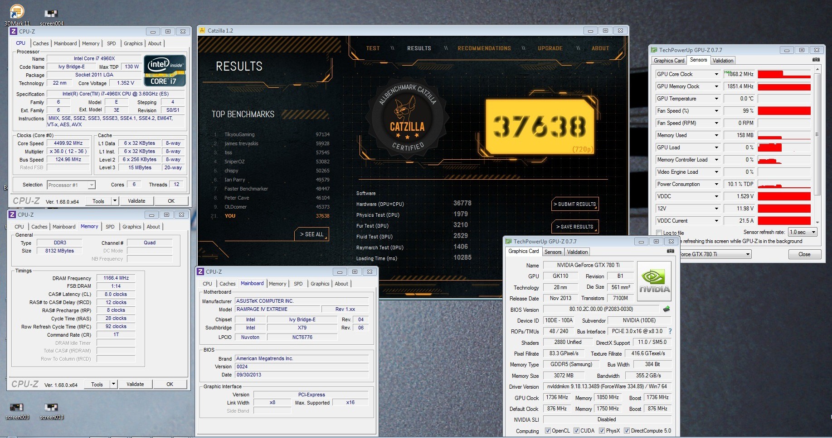Click the BIOS Version value in GPU-Z
The height and width of the screenshot is (438, 832).
coord(601,309)
